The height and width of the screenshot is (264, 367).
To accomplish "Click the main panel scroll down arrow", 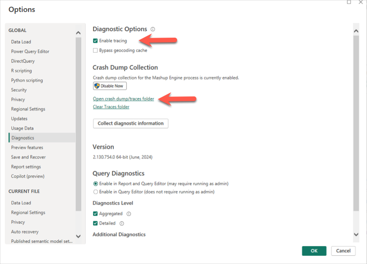I will [356, 235].
